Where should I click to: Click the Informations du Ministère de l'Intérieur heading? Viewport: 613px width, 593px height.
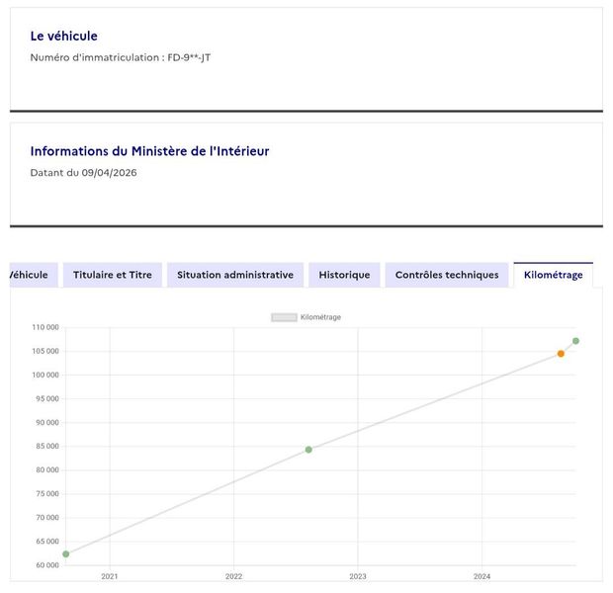[149, 151]
